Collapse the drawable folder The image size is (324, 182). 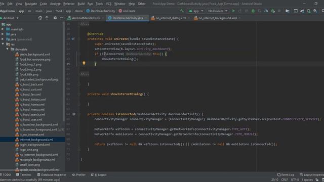coord(8,49)
